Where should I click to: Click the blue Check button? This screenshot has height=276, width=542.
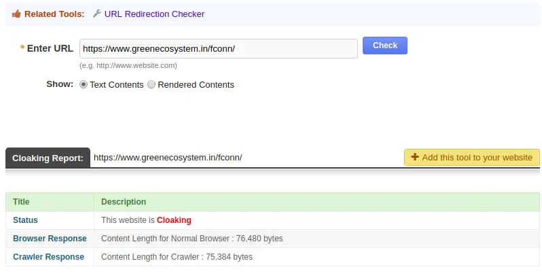(384, 46)
